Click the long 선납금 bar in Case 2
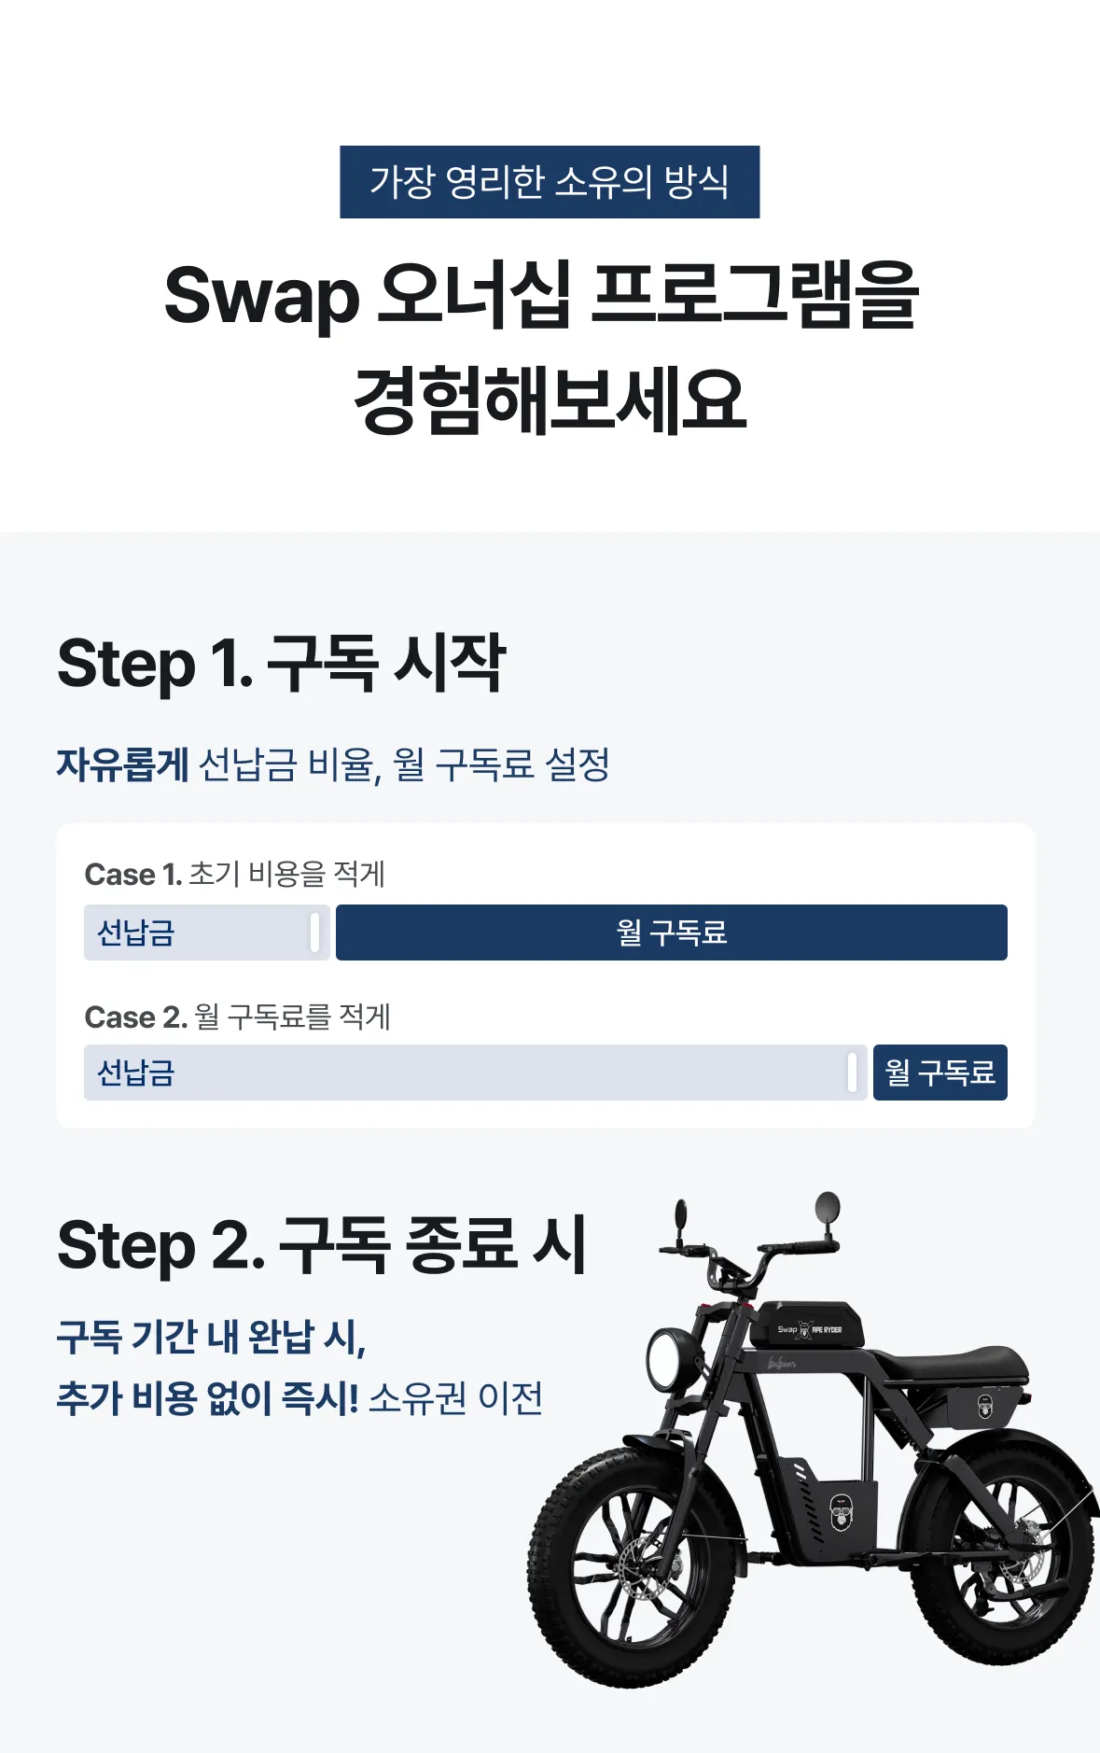Viewport: 1100px width, 1753px height. (466, 1073)
